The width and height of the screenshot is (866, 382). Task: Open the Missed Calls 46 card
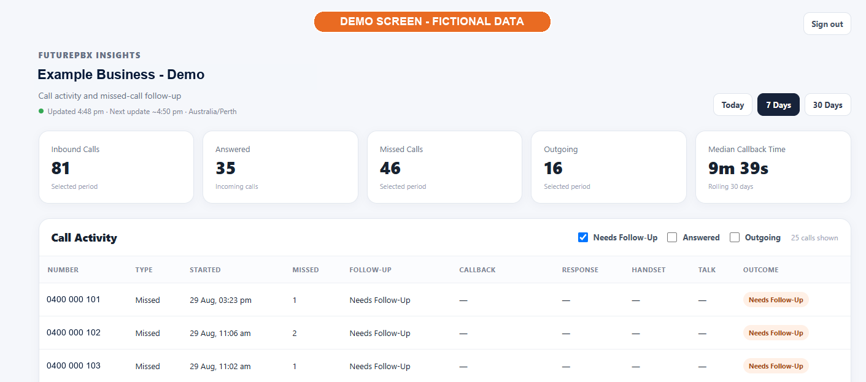(x=444, y=167)
